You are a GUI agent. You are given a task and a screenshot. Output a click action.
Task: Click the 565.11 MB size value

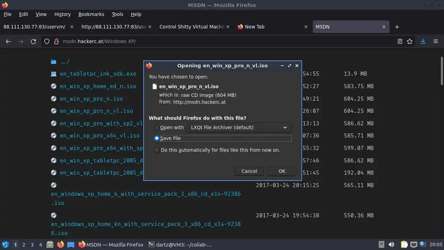click(x=359, y=185)
